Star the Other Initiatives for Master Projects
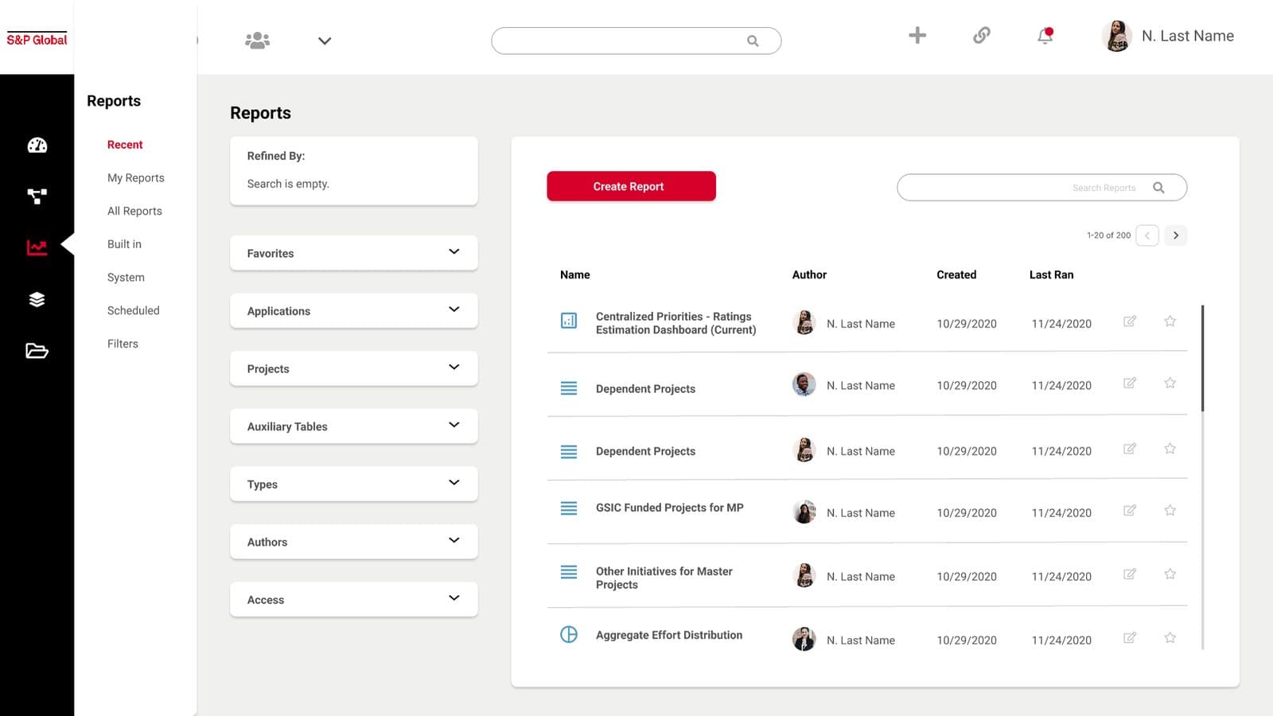 click(x=1170, y=574)
